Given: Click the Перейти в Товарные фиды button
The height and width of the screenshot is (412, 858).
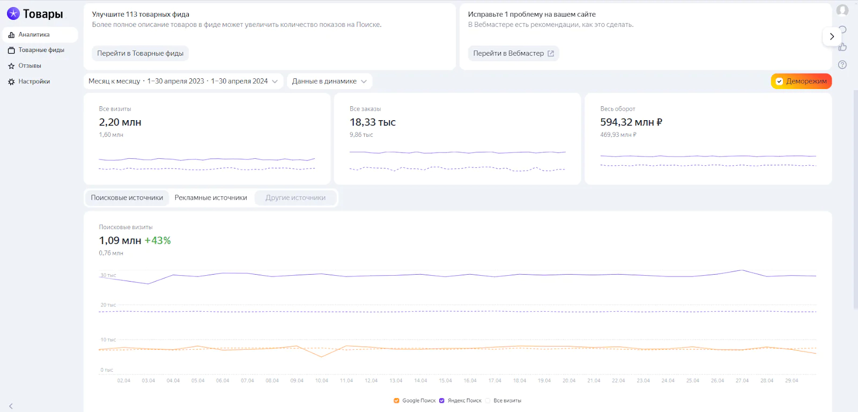Looking at the screenshot, I should coord(140,54).
